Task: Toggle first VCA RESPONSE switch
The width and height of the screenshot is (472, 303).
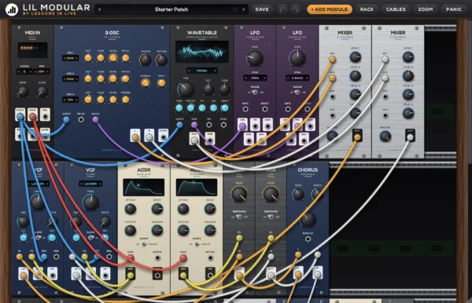Action: pos(239,217)
